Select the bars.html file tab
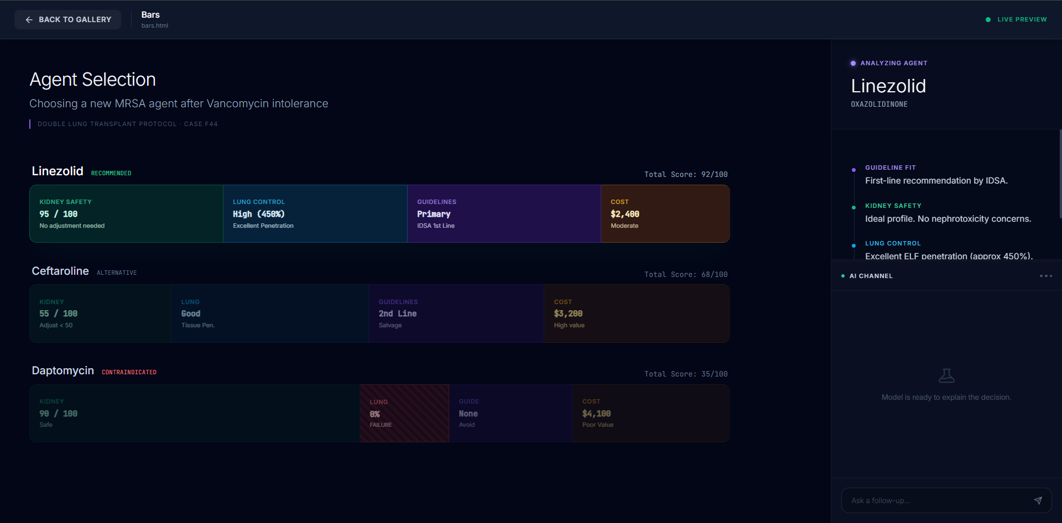 154,25
